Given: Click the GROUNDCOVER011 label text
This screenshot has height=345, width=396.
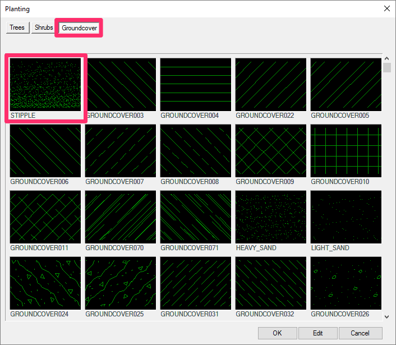Looking at the screenshot, I should tap(39, 248).
